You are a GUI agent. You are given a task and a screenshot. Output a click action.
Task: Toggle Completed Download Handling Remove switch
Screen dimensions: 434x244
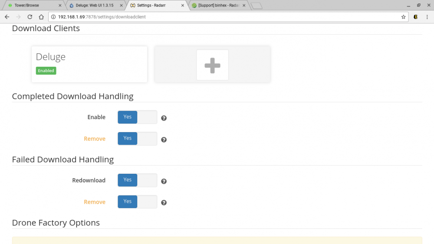137,138
